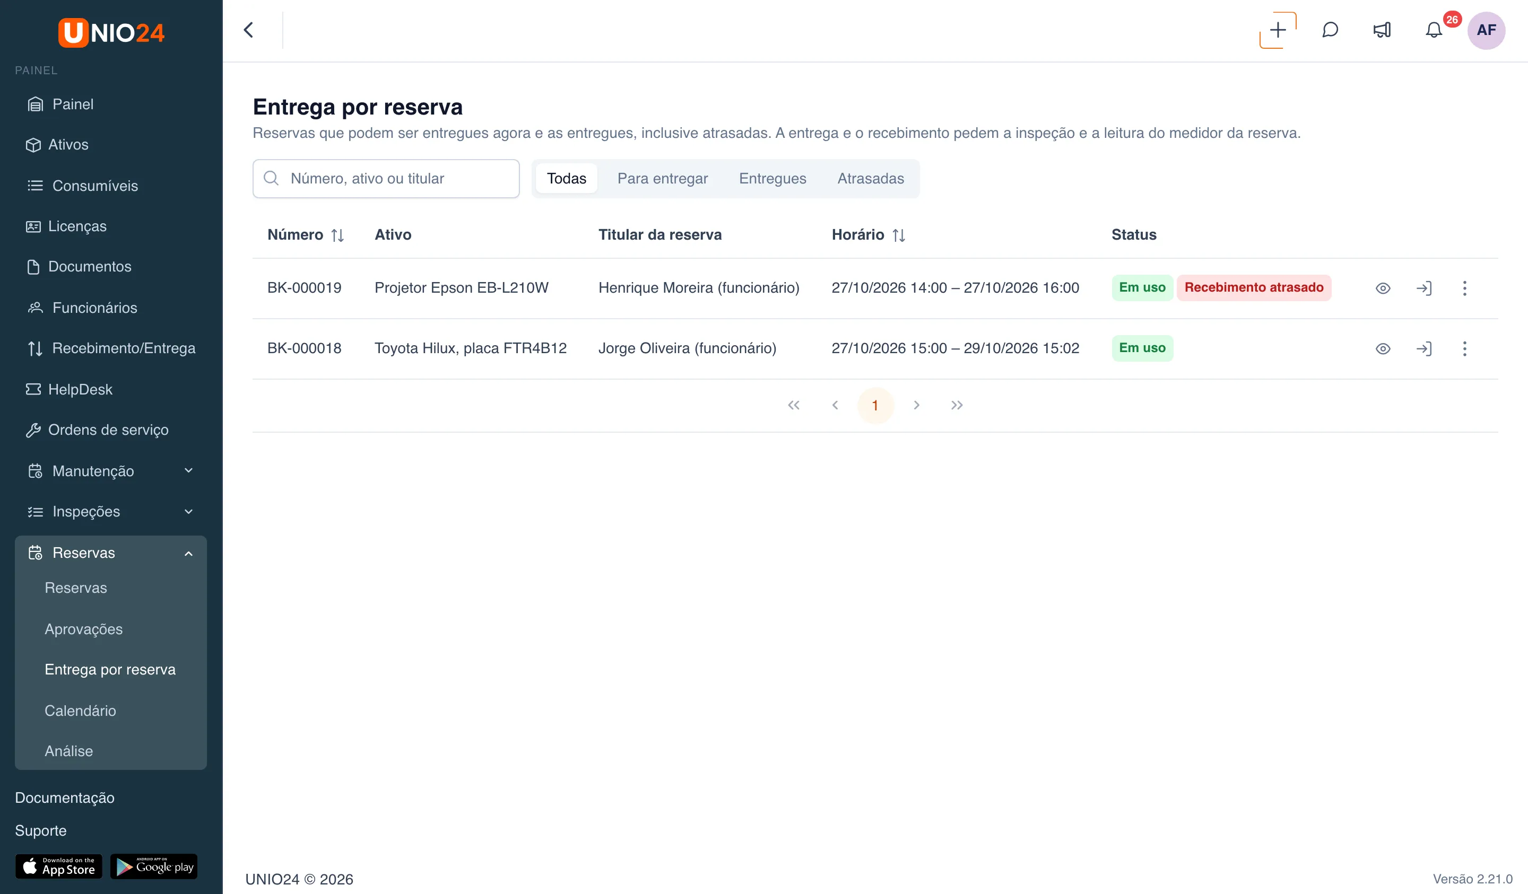Select the Todas filter tab
This screenshot has height=894, width=1528.
(x=566, y=178)
